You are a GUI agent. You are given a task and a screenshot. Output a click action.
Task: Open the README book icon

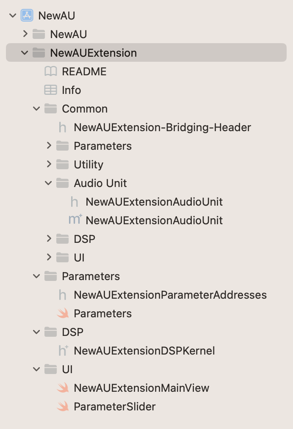click(x=51, y=71)
